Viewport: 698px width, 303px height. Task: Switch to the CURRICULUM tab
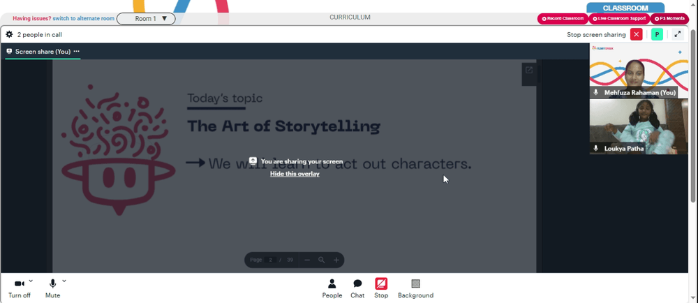[x=350, y=17]
